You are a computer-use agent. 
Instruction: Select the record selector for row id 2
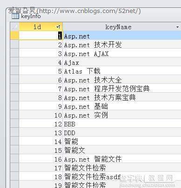click(14, 44)
